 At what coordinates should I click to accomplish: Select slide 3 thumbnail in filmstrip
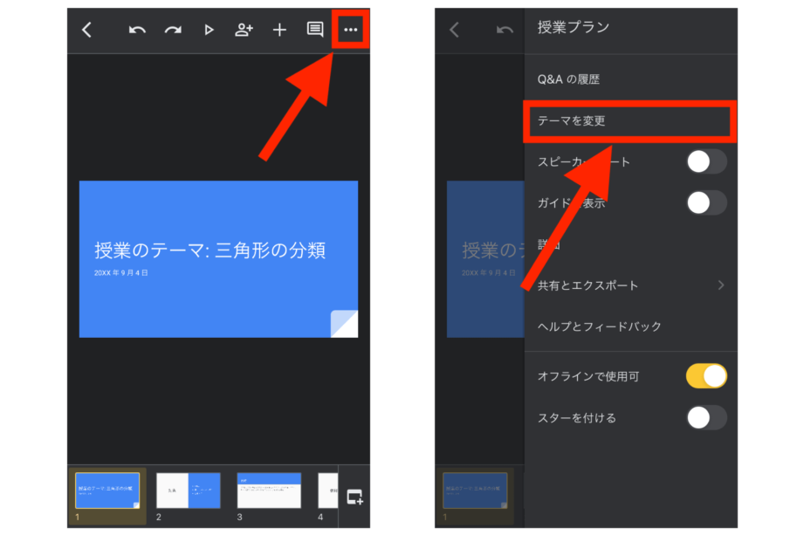click(269, 490)
